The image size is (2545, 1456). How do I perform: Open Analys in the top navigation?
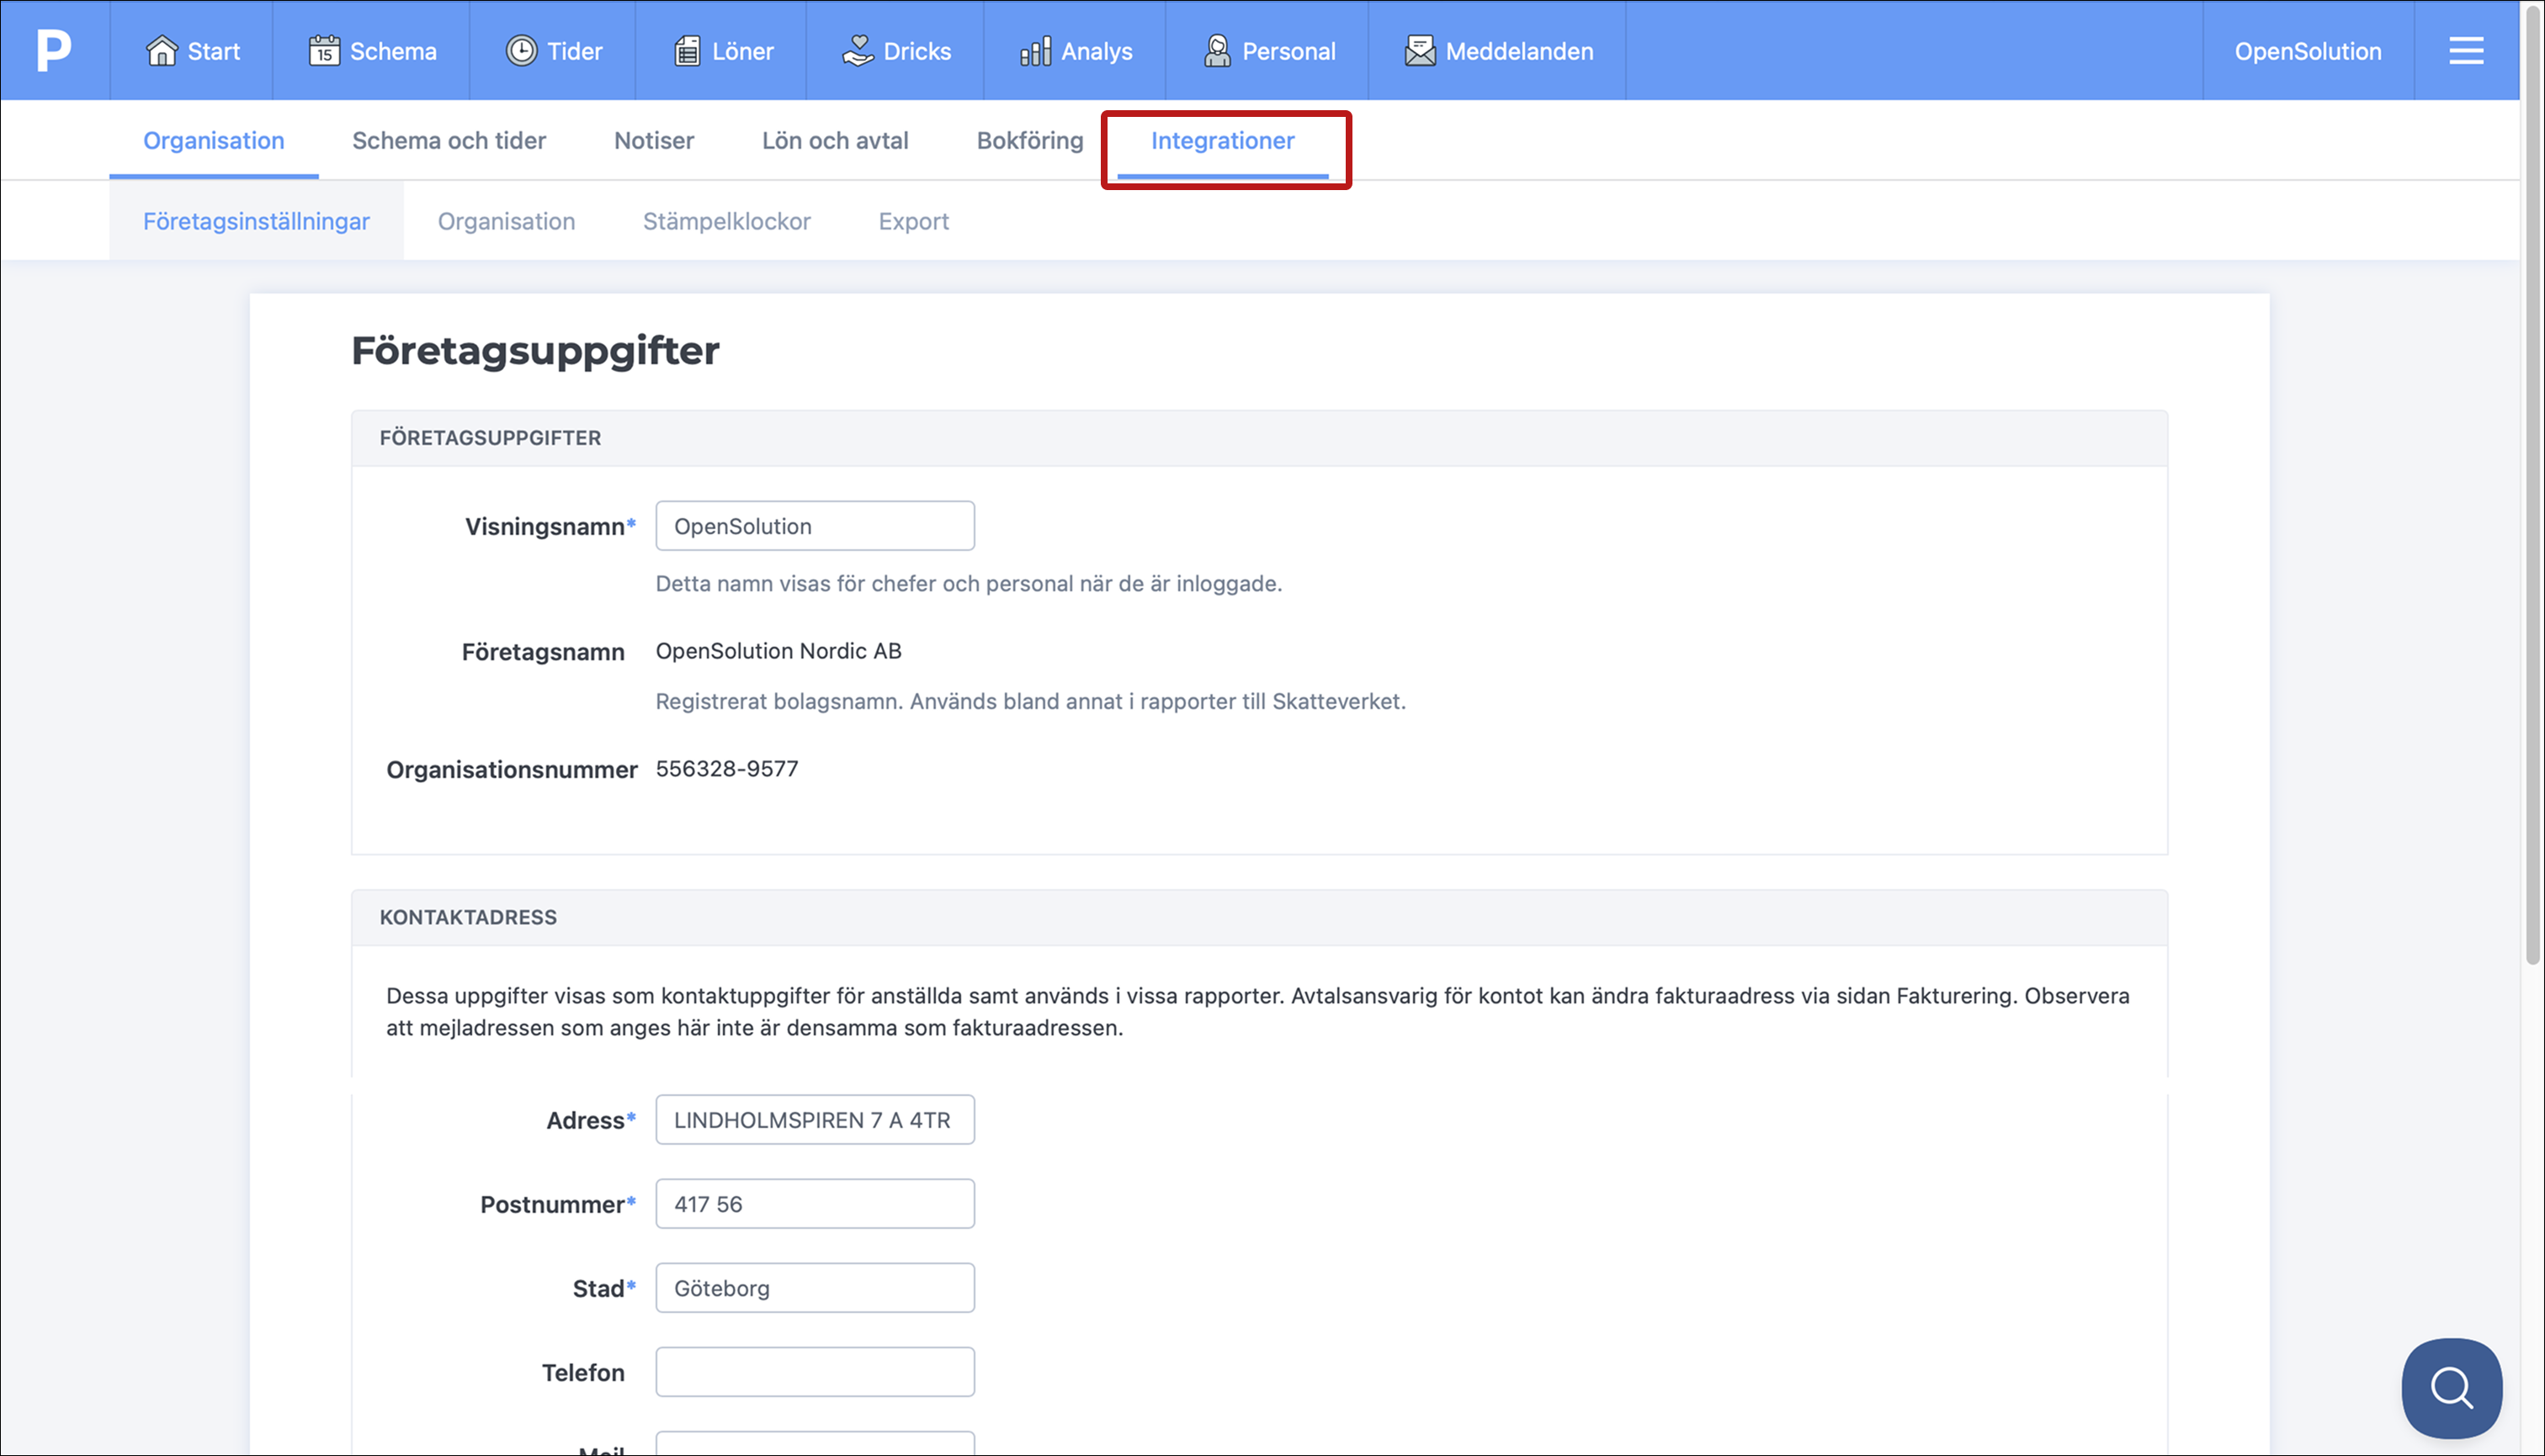[1076, 51]
